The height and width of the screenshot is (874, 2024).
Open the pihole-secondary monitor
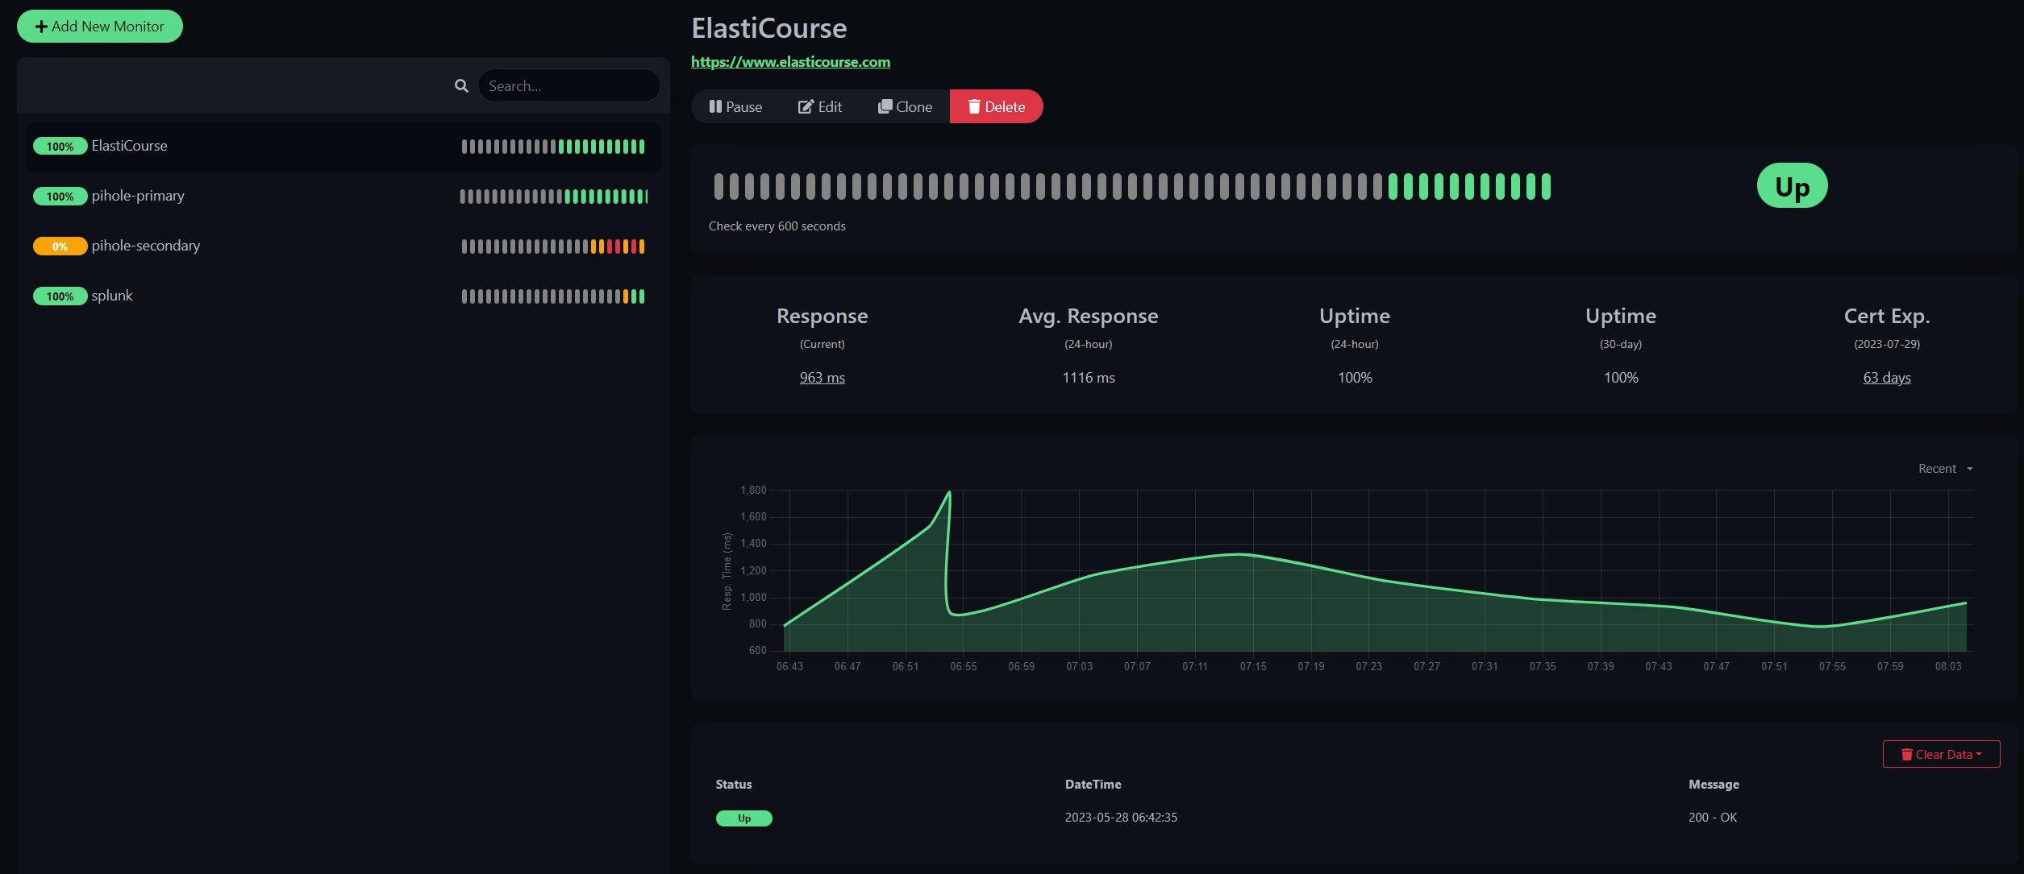[344, 246]
